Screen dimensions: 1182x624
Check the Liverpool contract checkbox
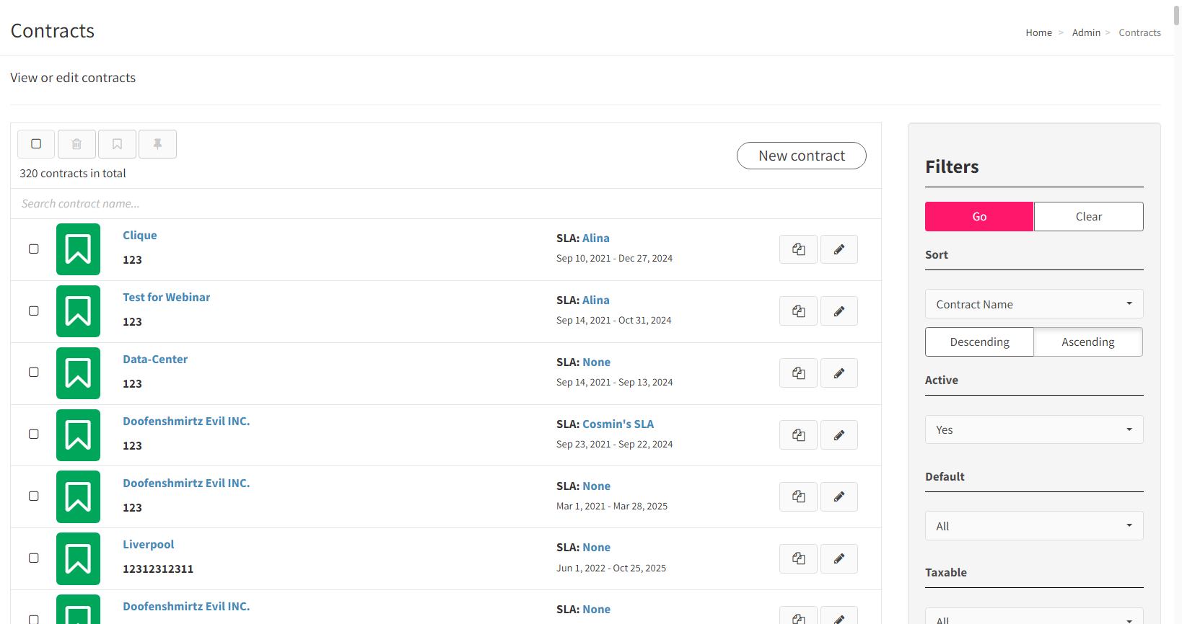[x=34, y=558]
